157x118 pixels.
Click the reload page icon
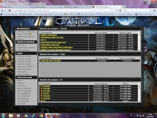[116, 10]
